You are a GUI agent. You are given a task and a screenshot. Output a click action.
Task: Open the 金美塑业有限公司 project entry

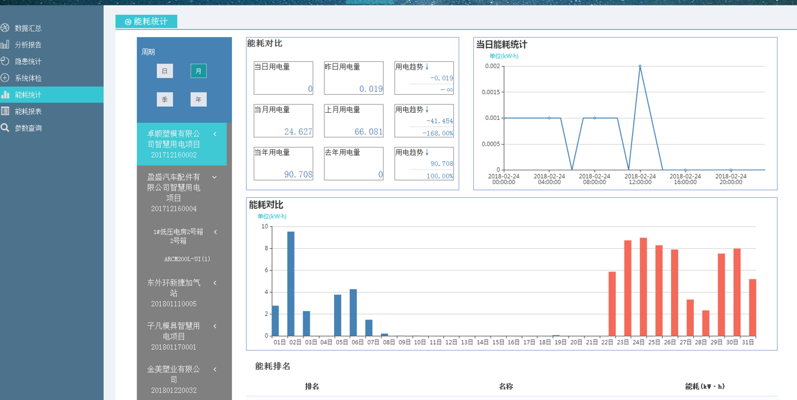(174, 374)
